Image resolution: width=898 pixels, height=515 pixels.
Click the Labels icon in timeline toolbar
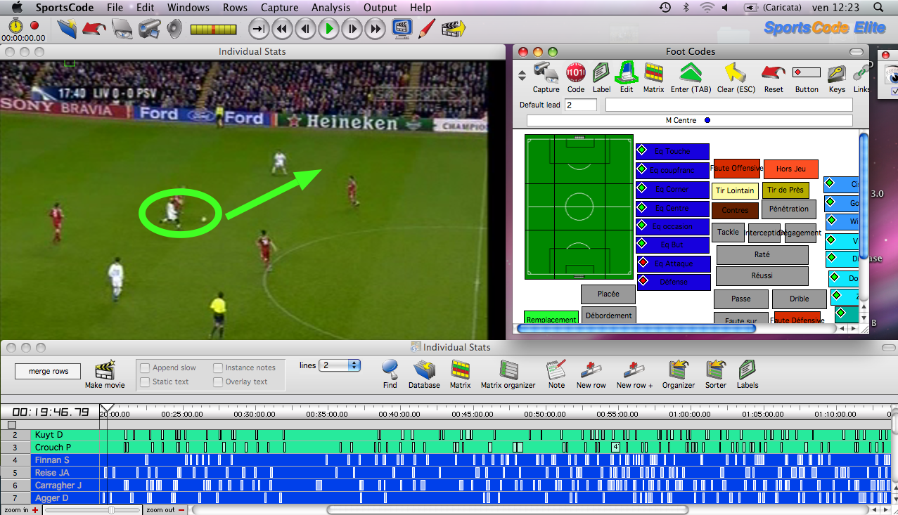click(747, 369)
